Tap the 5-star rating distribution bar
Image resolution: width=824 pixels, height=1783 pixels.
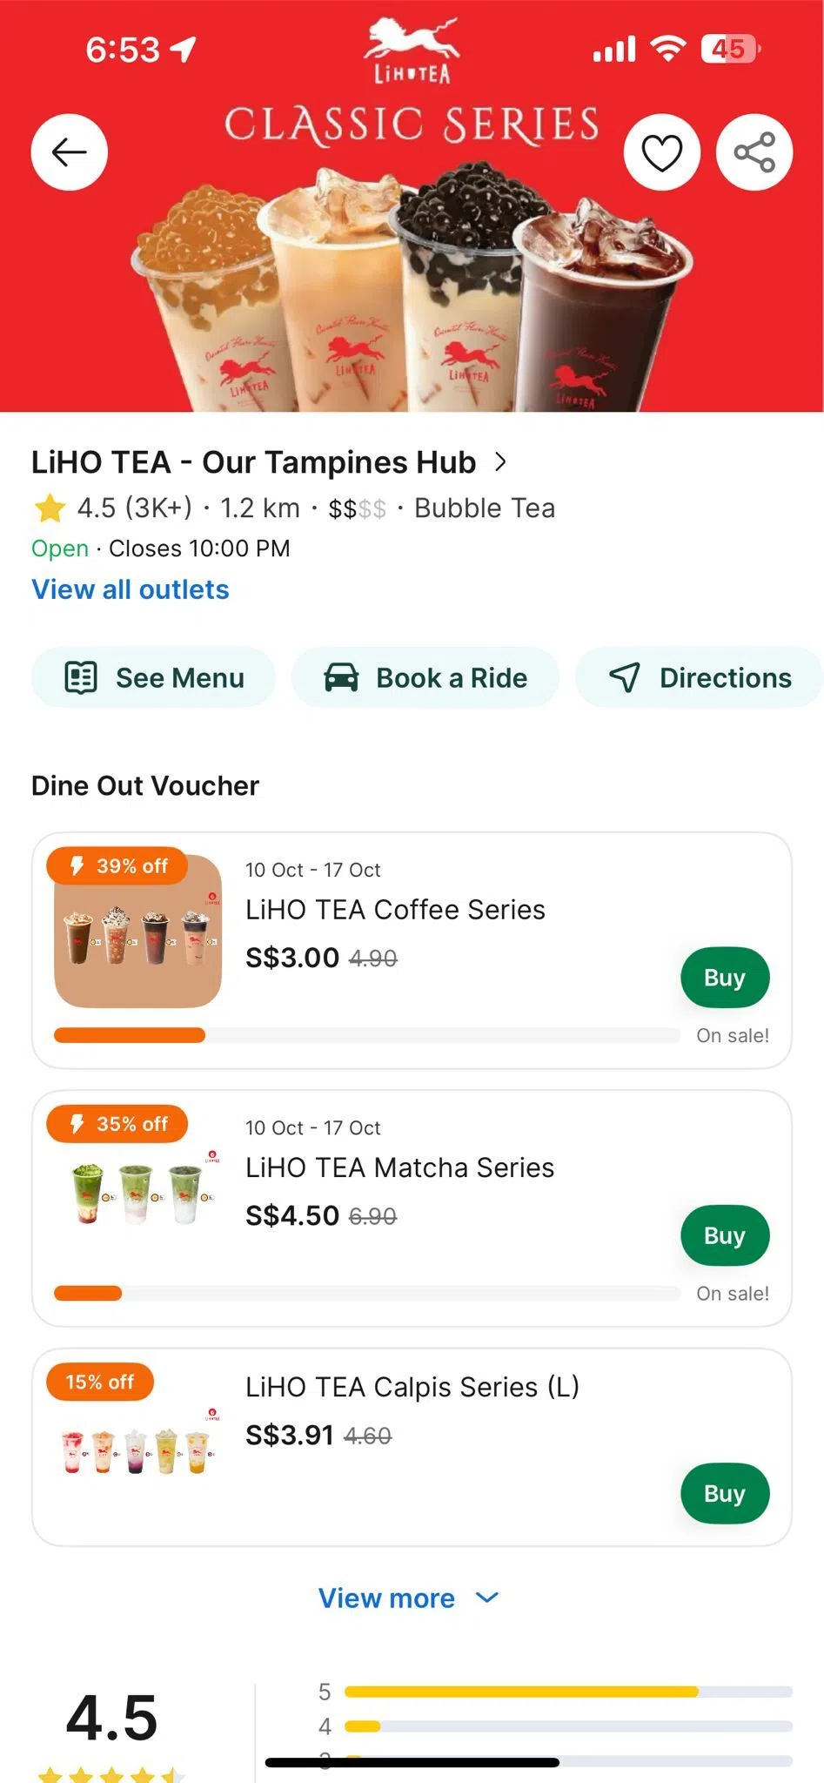(x=567, y=1692)
